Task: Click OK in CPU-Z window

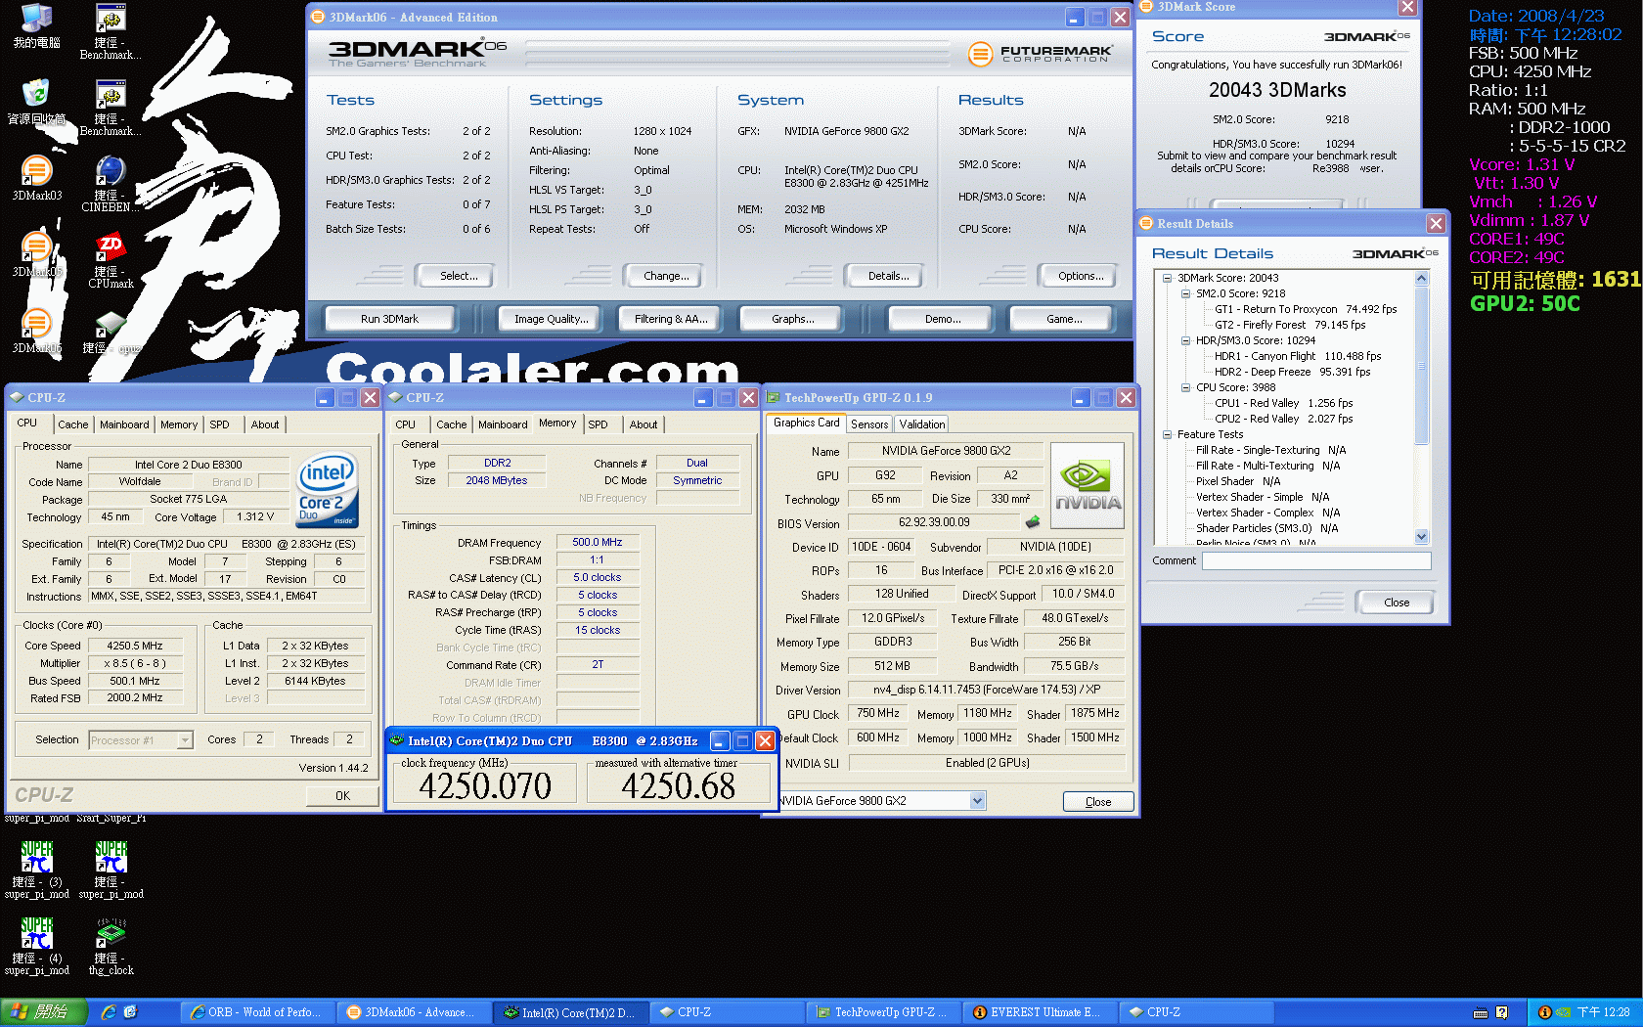Action: pos(342,796)
